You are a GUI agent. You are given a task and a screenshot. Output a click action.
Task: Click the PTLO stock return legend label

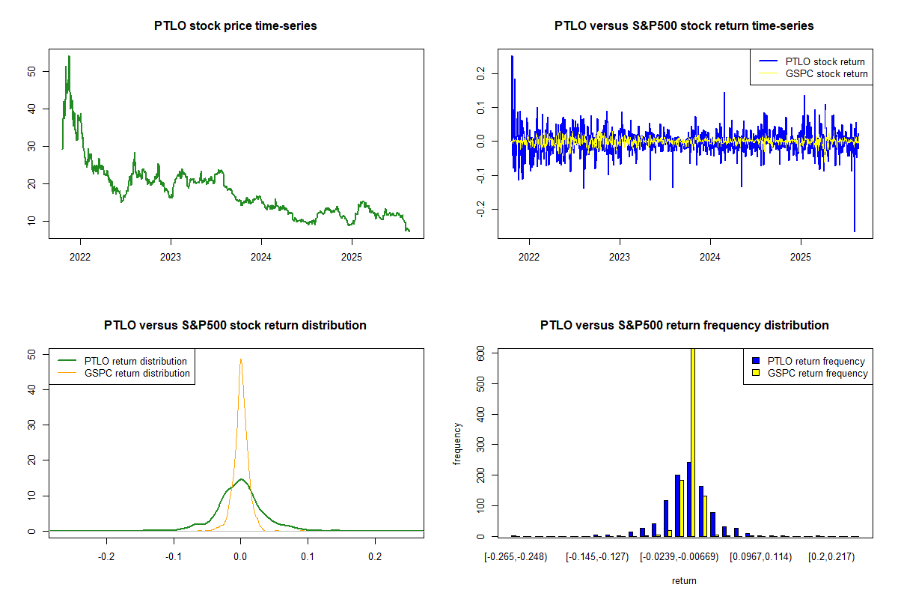[x=825, y=62]
